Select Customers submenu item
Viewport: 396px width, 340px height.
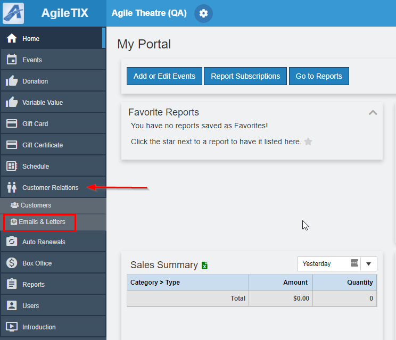pos(53,205)
